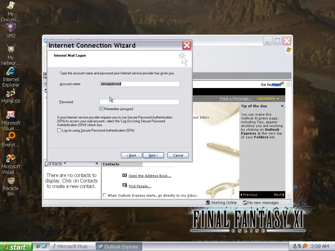Click the scrollbar up arrow in Outlook Express
The image size is (335, 251).
click(x=288, y=84)
